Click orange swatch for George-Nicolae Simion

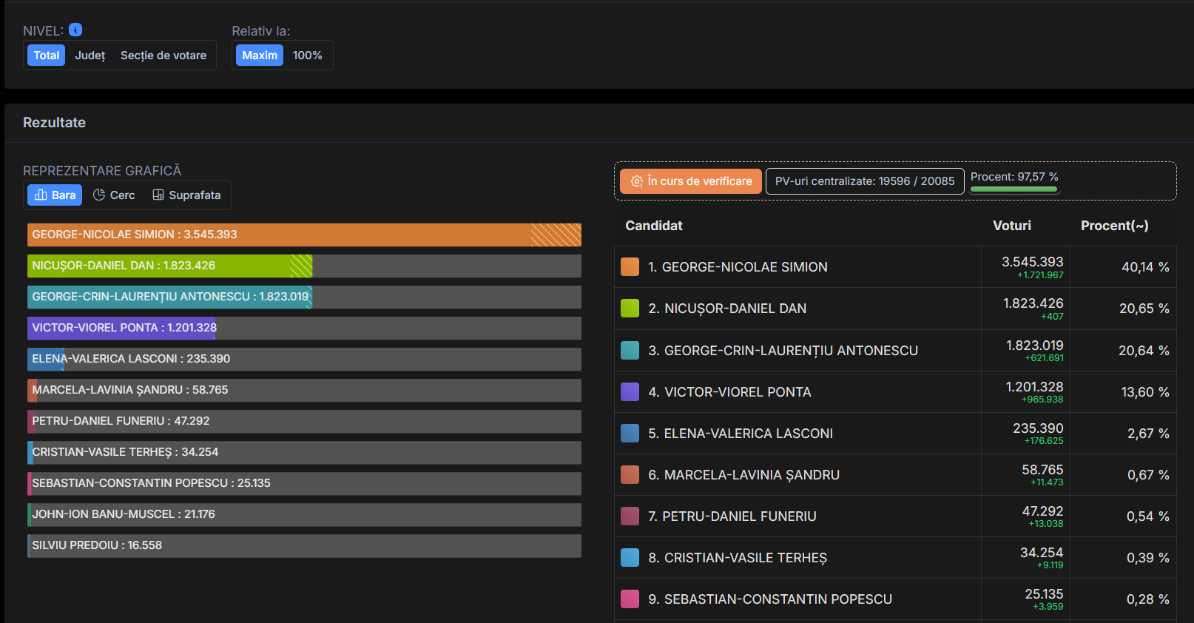coord(630,267)
